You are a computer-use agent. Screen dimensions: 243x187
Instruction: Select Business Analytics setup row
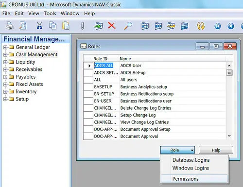[155, 87]
